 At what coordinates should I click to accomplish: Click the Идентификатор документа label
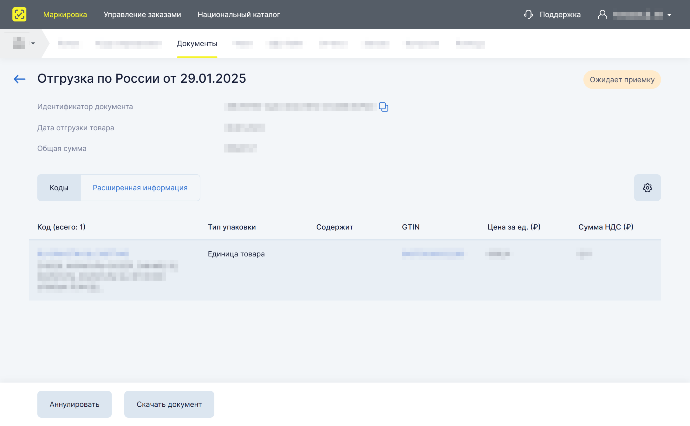tap(85, 107)
